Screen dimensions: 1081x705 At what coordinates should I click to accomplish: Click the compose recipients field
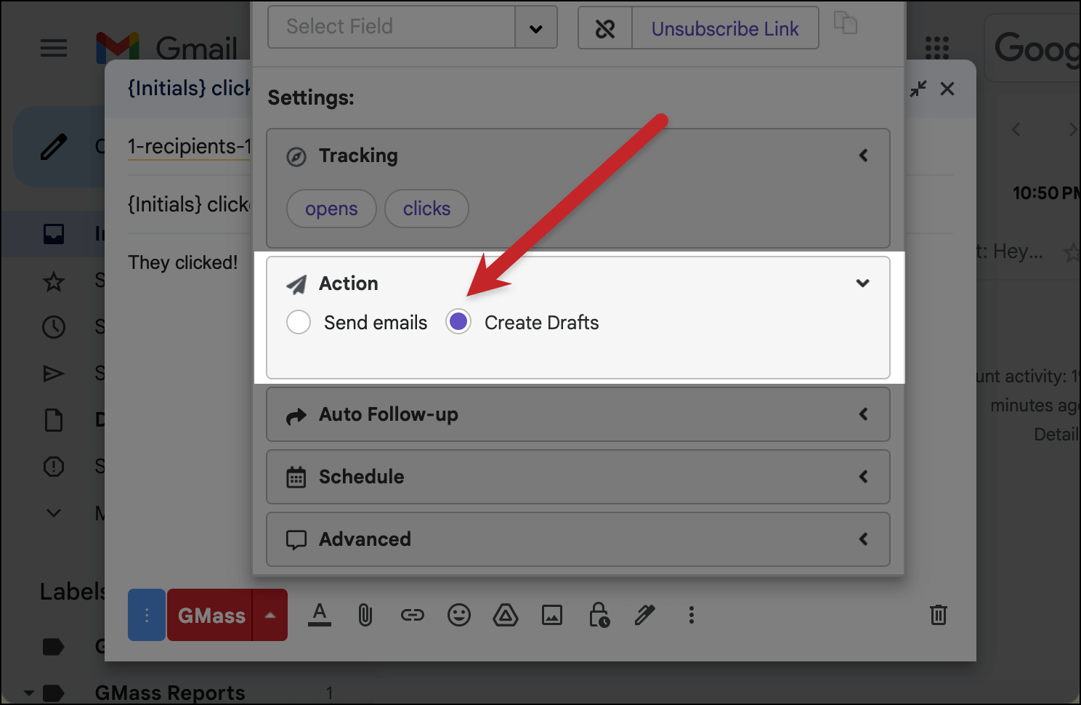pyautogui.click(x=189, y=147)
